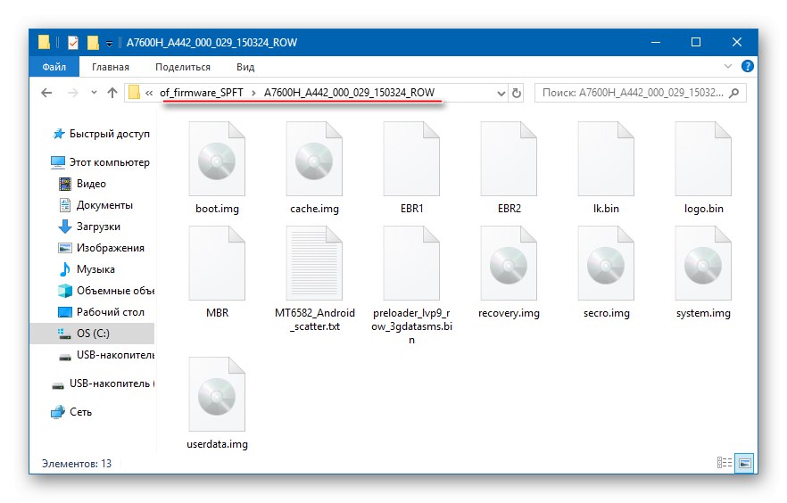The width and height of the screenshot is (787, 503).
Task: Select the MBR file icon
Action: click(x=217, y=263)
